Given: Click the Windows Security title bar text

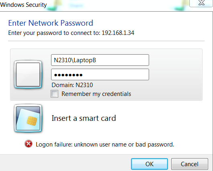Looking at the screenshot, I should 23,5.
